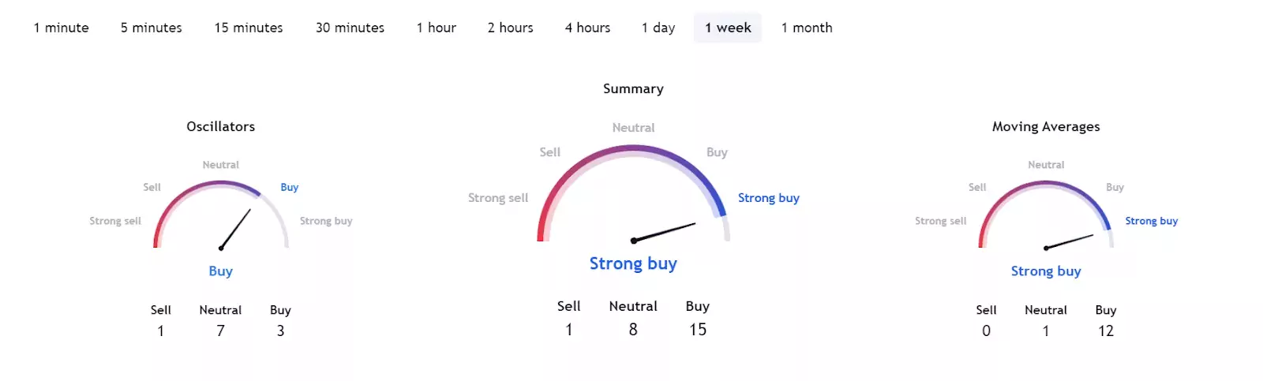Image resolution: width=1263 pixels, height=381 pixels.
Task: Click the active 1 week tab
Action: click(x=728, y=28)
